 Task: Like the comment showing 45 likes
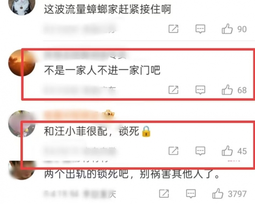[x=227, y=151]
